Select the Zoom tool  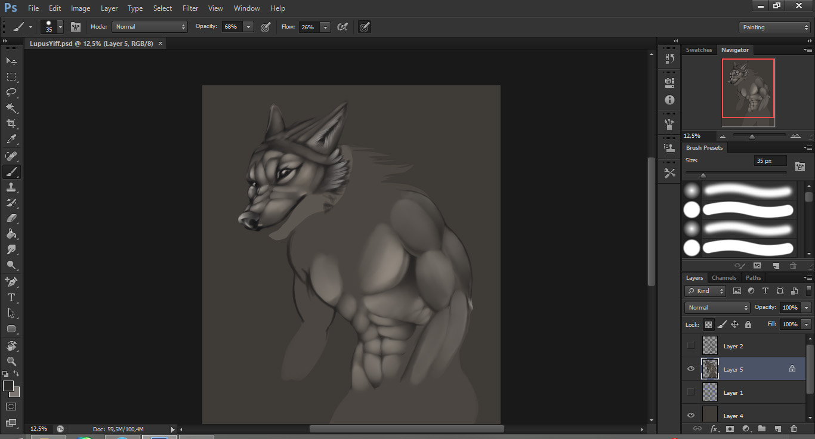pyautogui.click(x=11, y=361)
